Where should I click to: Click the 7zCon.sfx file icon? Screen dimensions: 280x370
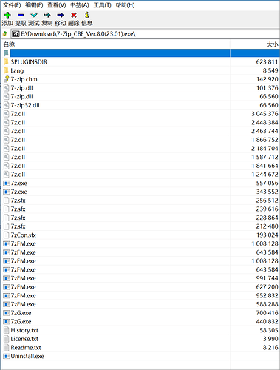(x=7, y=235)
